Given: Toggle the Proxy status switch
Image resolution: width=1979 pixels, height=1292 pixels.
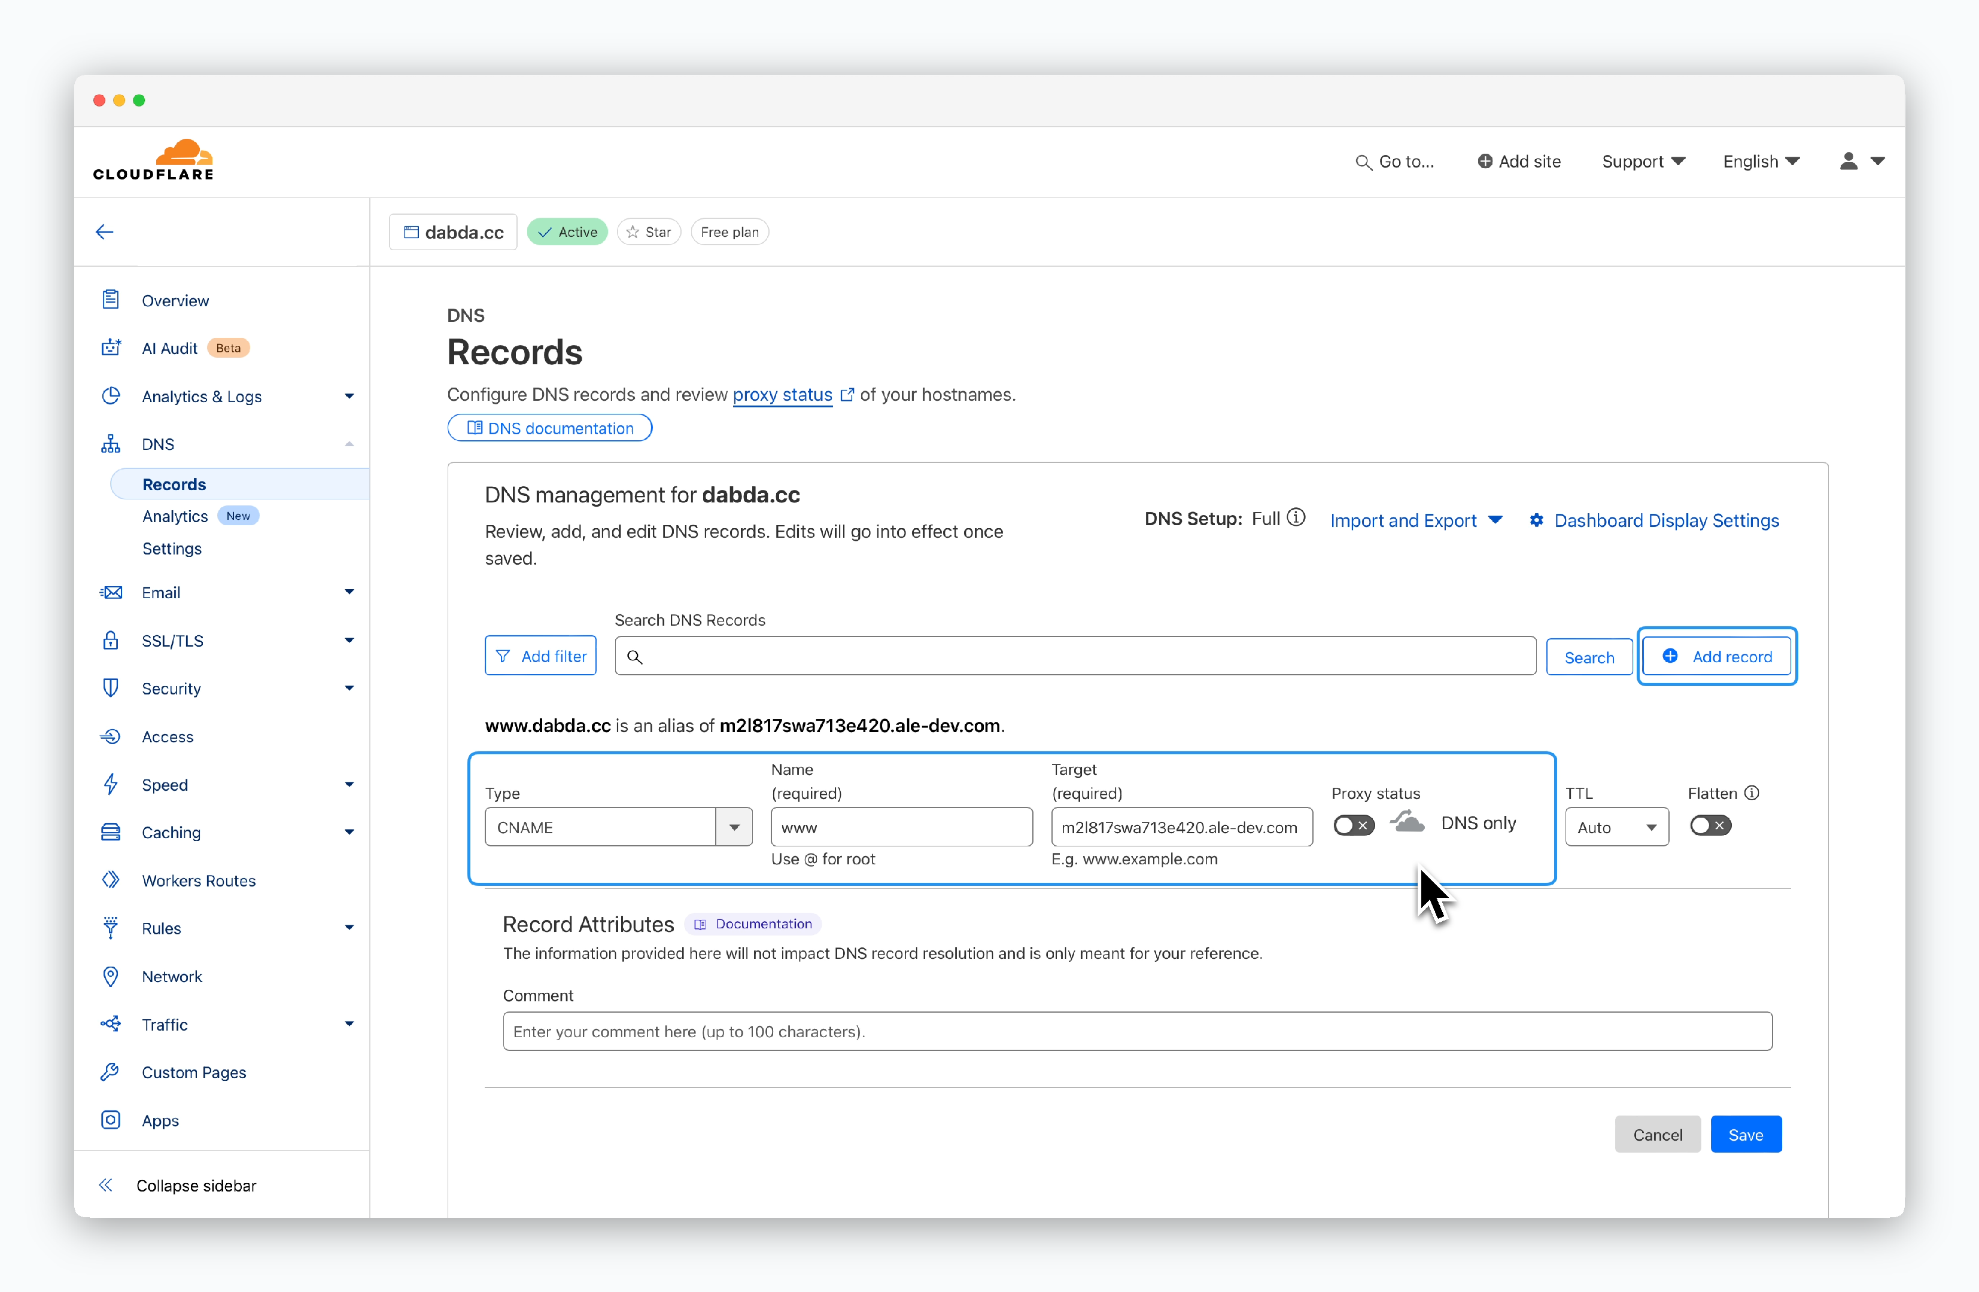Looking at the screenshot, I should [1353, 824].
